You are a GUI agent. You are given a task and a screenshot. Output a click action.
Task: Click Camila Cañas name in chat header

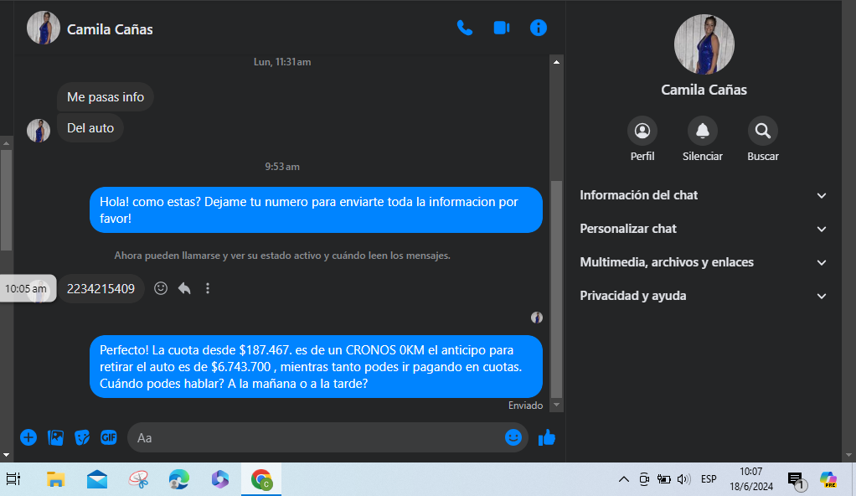coord(110,29)
